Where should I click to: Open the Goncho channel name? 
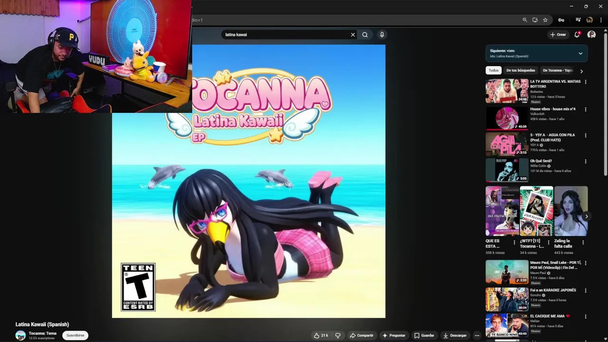tap(536, 295)
